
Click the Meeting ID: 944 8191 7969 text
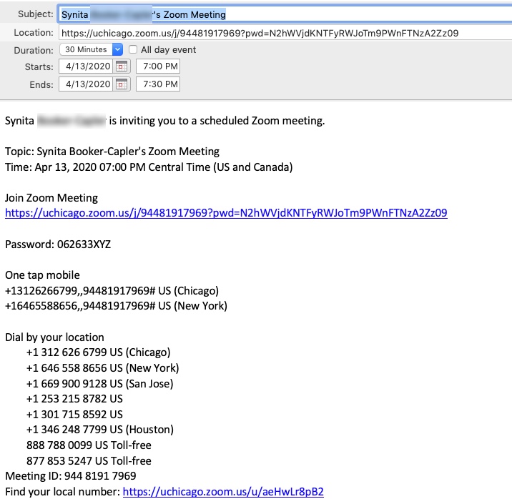click(71, 476)
